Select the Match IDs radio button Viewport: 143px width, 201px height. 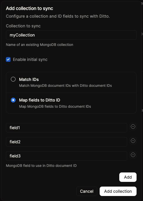(13, 79)
